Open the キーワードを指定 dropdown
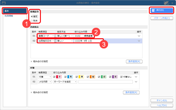The width and height of the screenshot is (176, 110). (x=65, y=82)
